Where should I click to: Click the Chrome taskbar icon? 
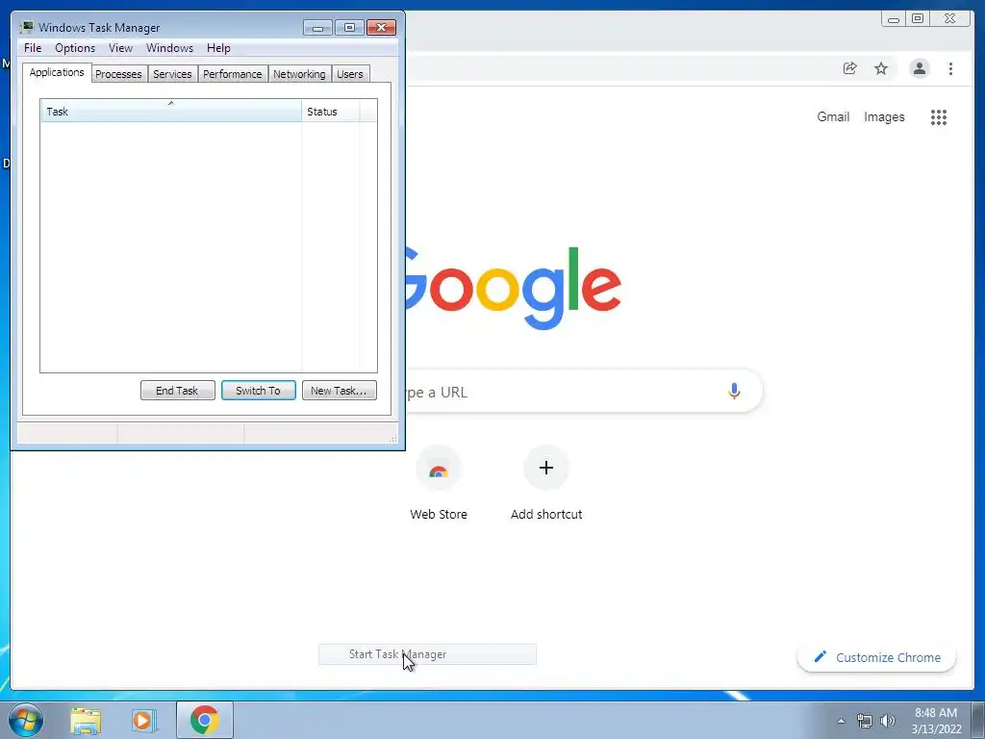coord(205,720)
